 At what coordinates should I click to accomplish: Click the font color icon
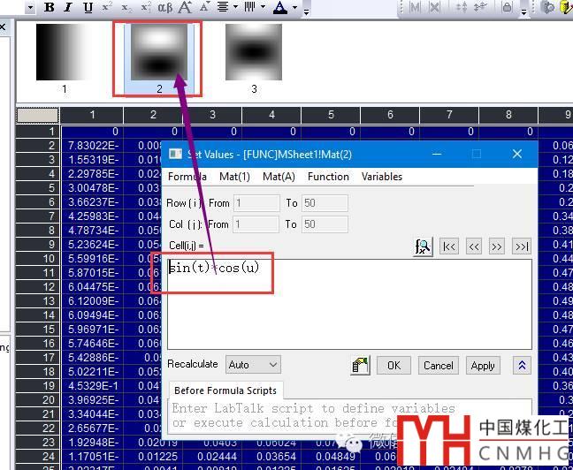click(280, 7)
